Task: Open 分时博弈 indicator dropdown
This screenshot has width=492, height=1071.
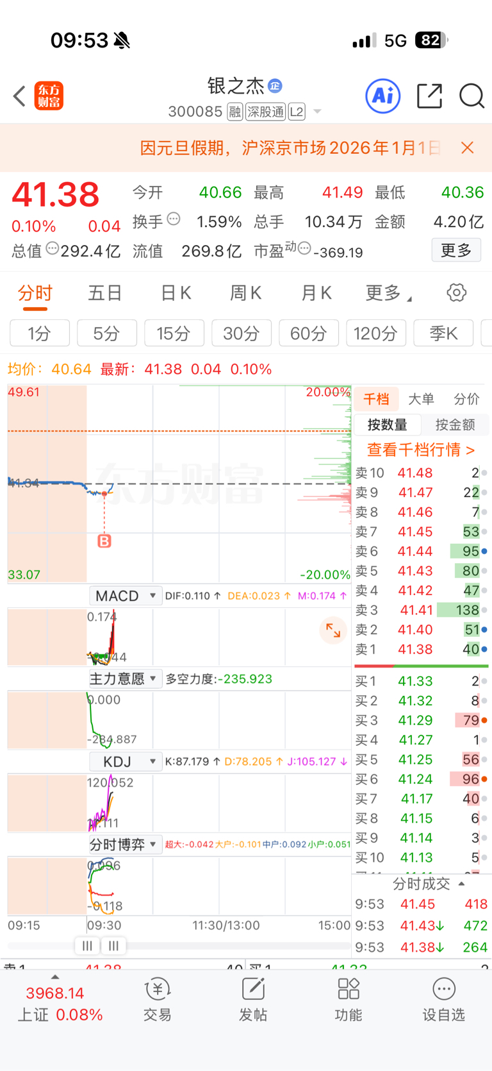Action: [x=126, y=845]
